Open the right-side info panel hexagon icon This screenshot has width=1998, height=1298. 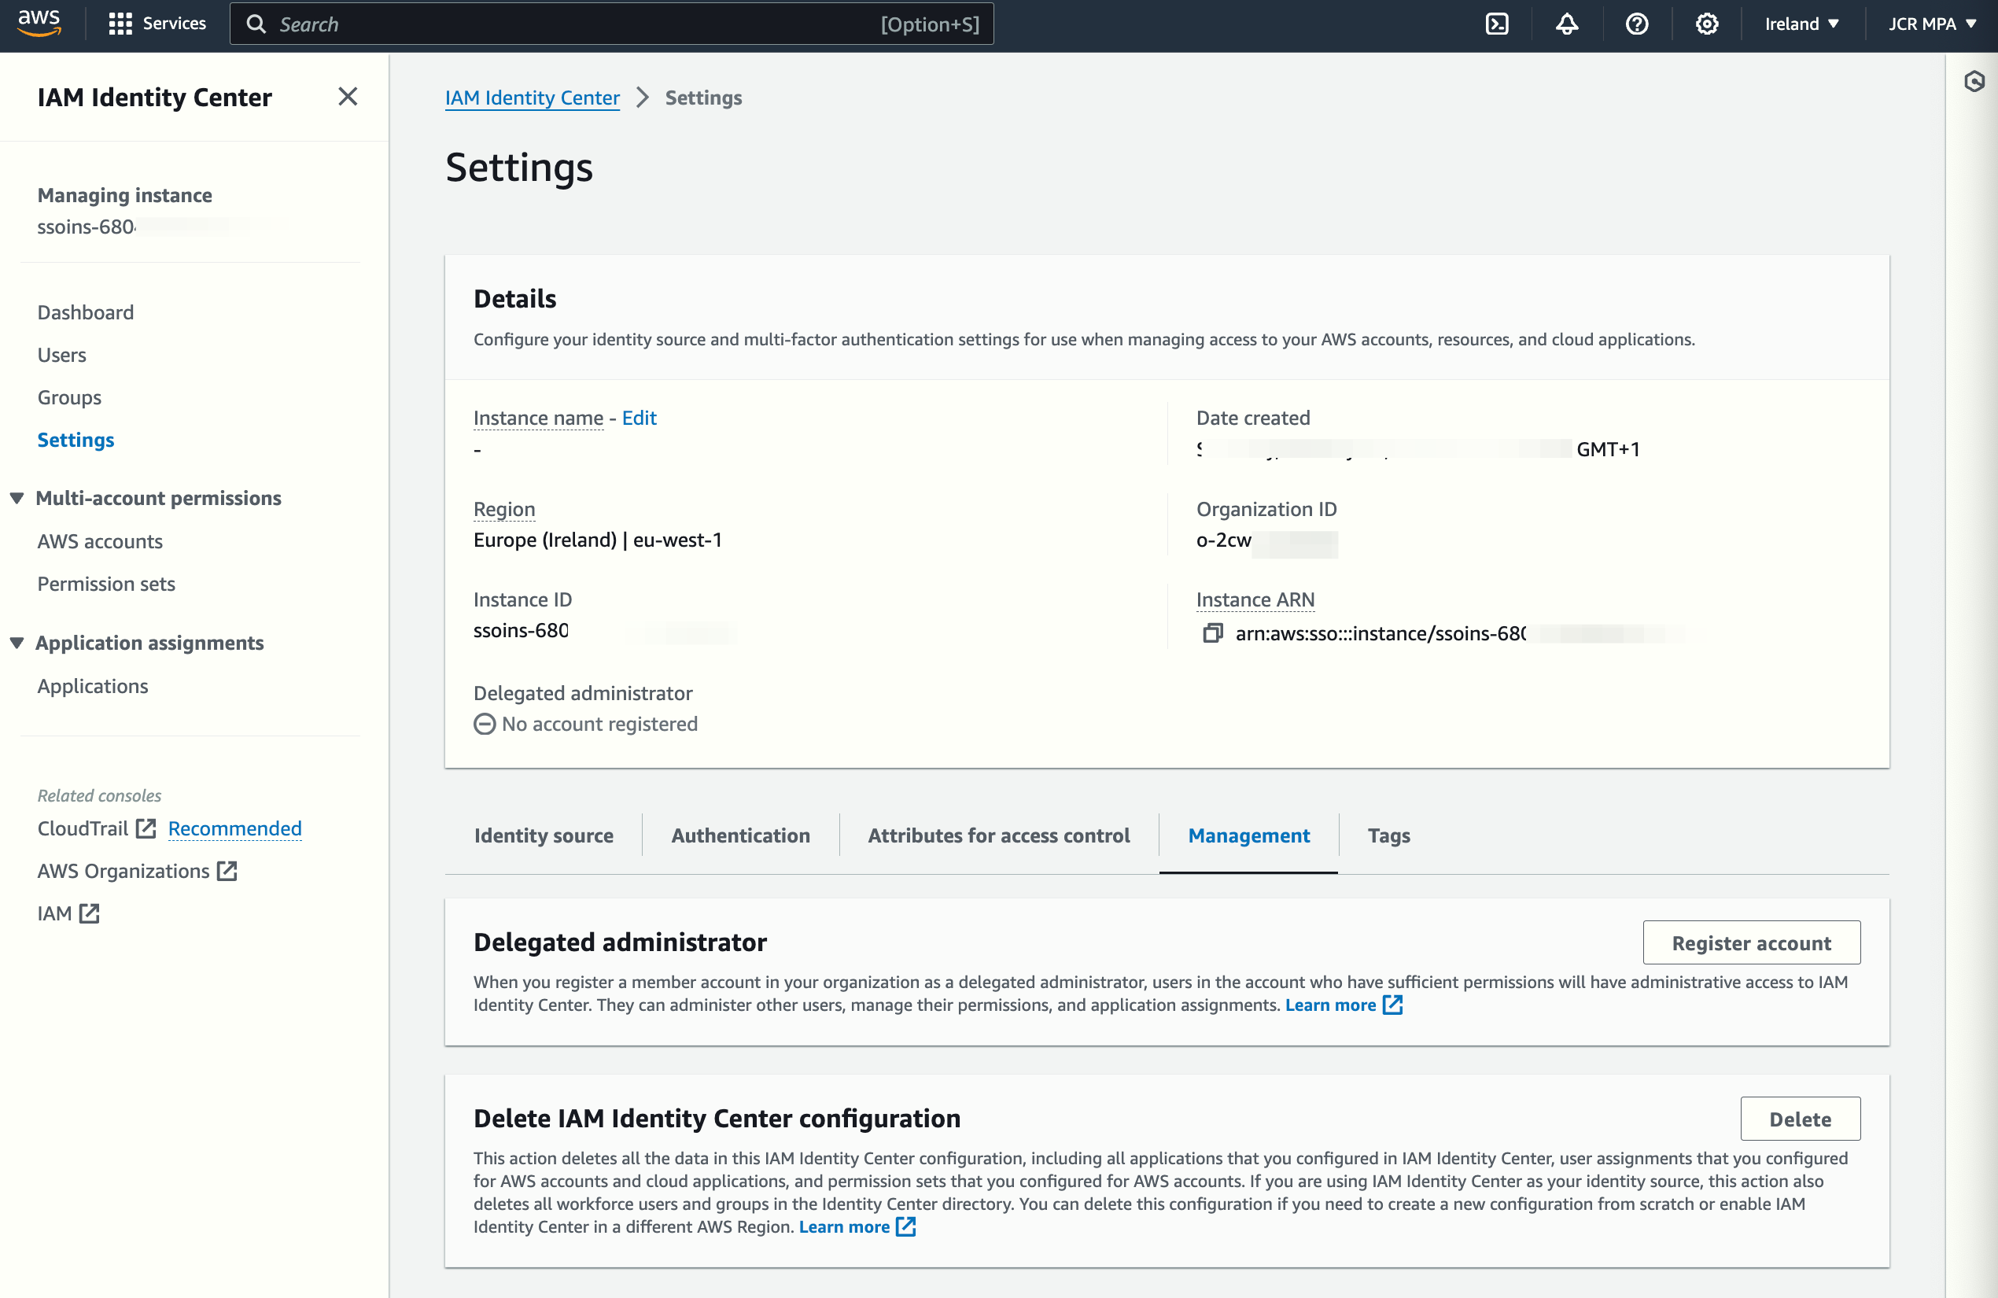click(1974, 82)
